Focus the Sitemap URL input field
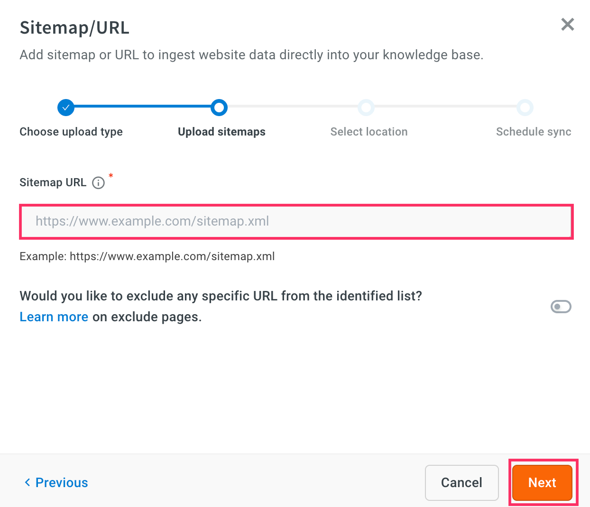Screen dimensions: 590x507 (x=296, y=221)
